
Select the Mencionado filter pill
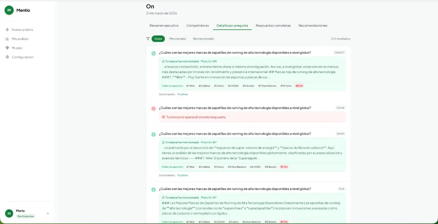point(177,39)
